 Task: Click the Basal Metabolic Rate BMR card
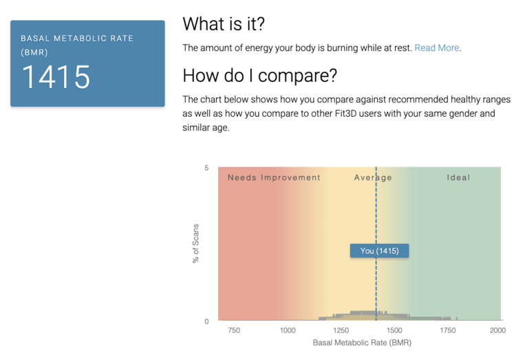(x=87, y=63)
